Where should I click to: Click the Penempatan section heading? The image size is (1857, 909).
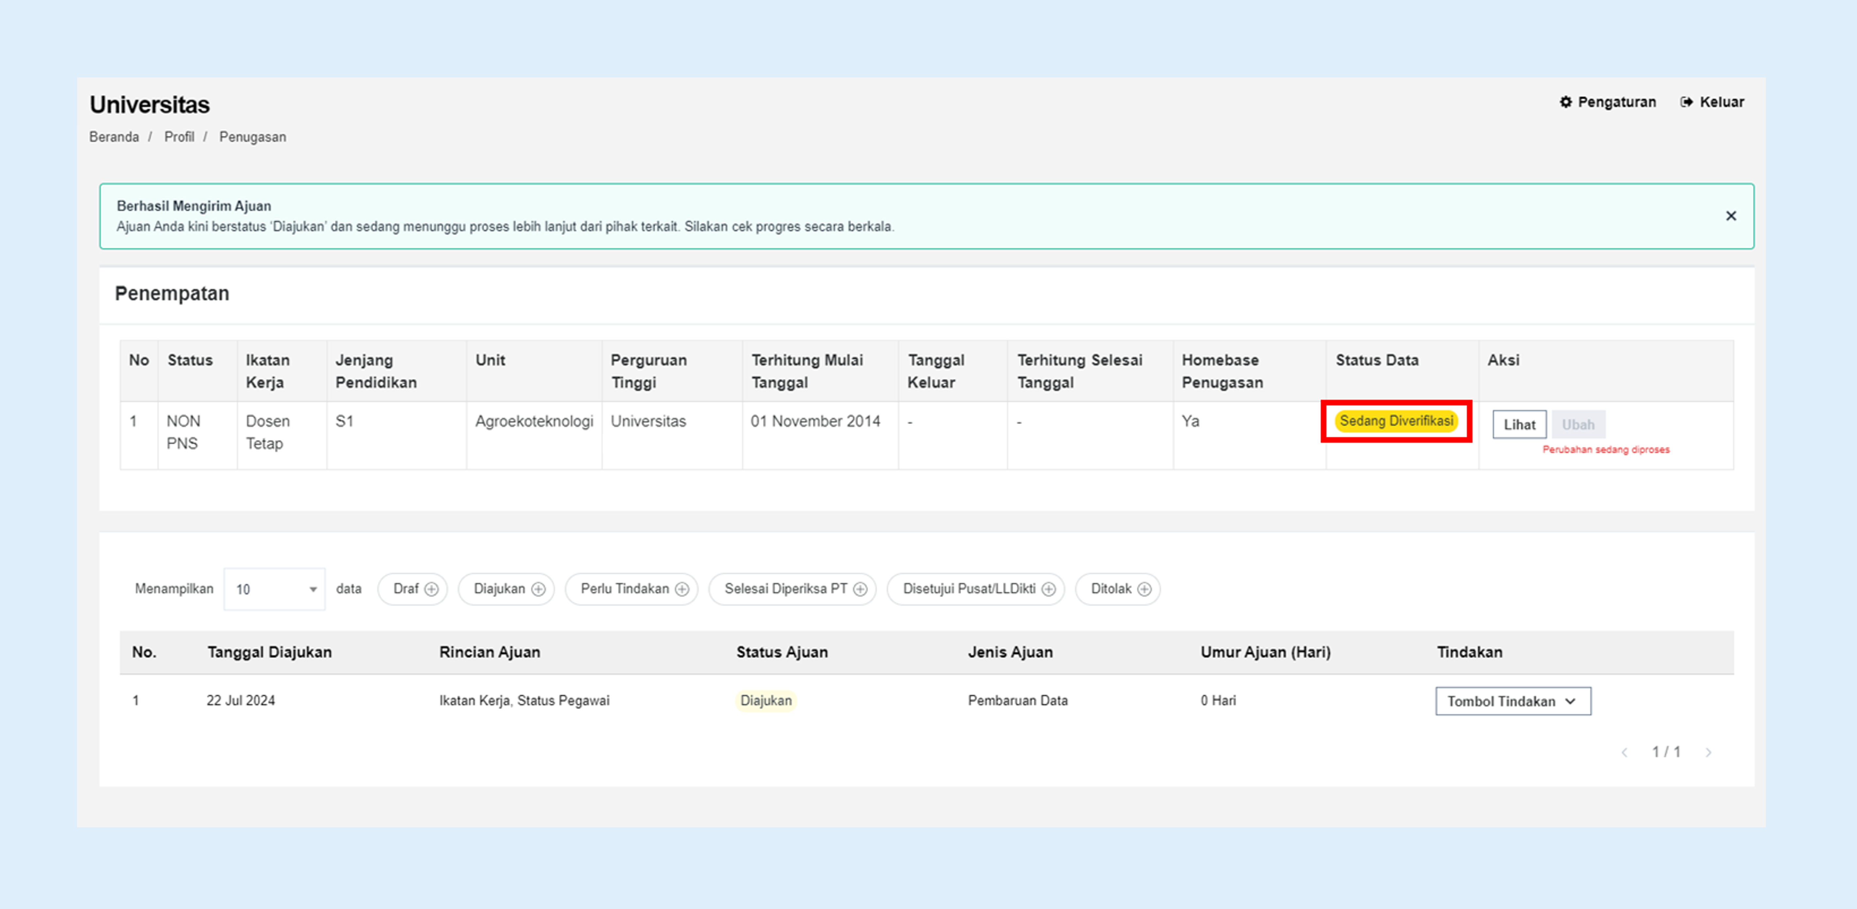click(x=172, y=293)
